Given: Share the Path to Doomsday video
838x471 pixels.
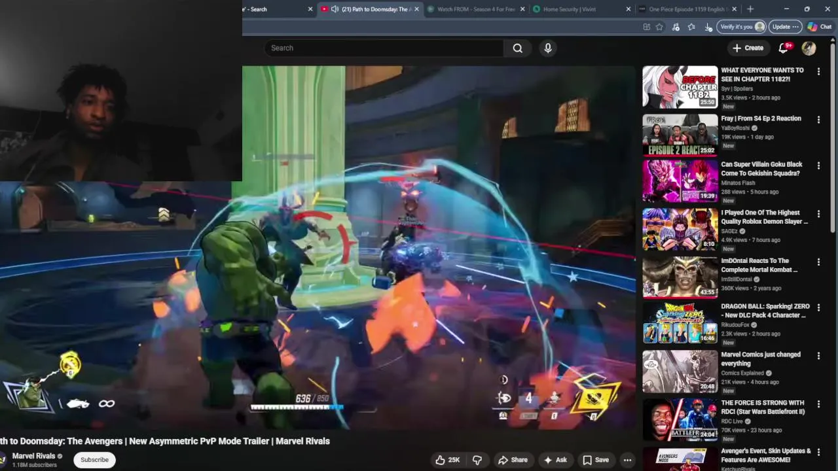Looking at the screenshot, I should [x=513, y=460].
